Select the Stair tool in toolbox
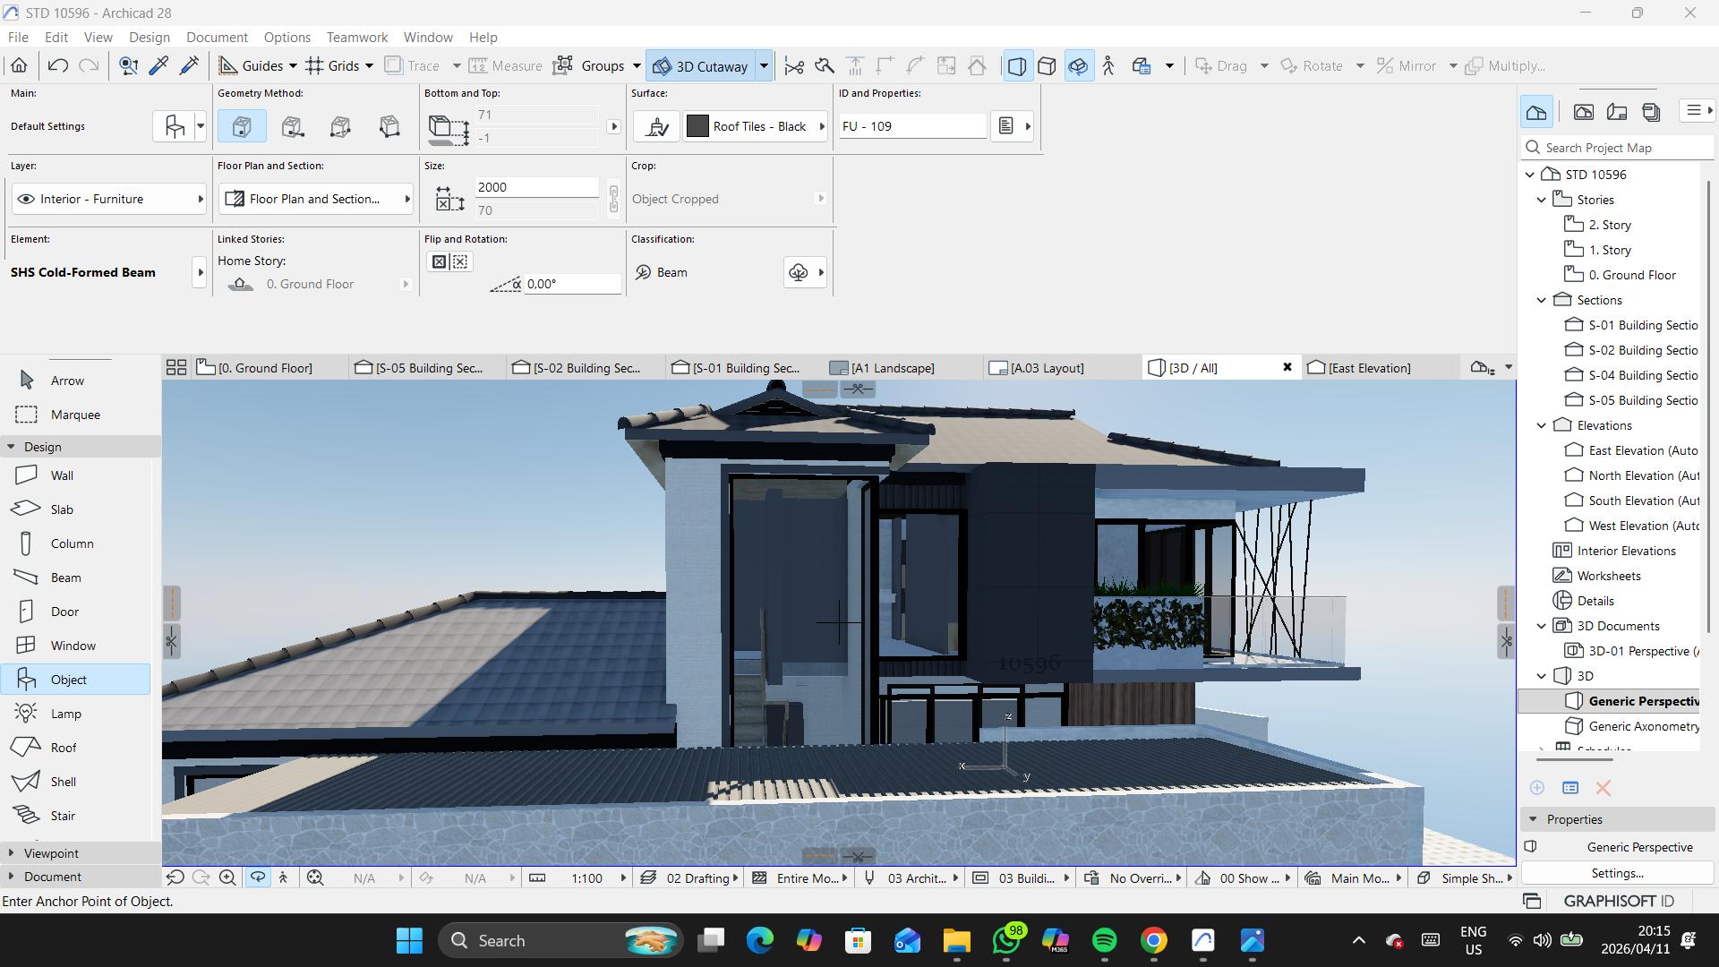This screenshot has height=967, width=1719. tap(62, 816)
